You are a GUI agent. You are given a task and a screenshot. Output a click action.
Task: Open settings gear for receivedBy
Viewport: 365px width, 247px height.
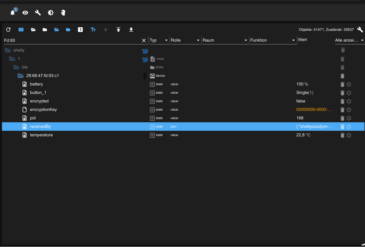pos(349,127)
